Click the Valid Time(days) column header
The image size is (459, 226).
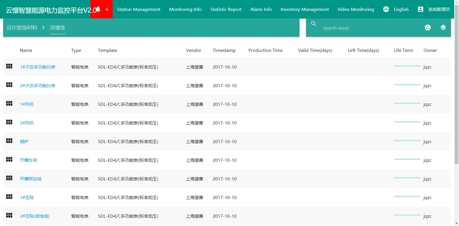pyautogui.click(x=315, y=50)
